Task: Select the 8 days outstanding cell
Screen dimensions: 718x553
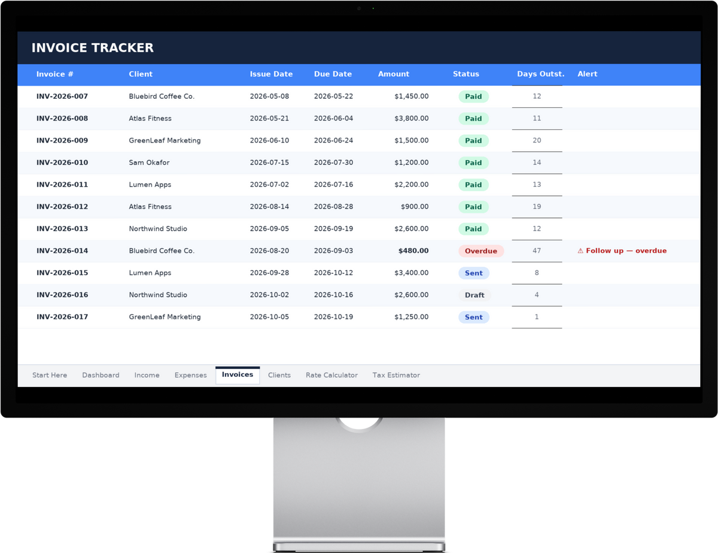Action: 537,273
